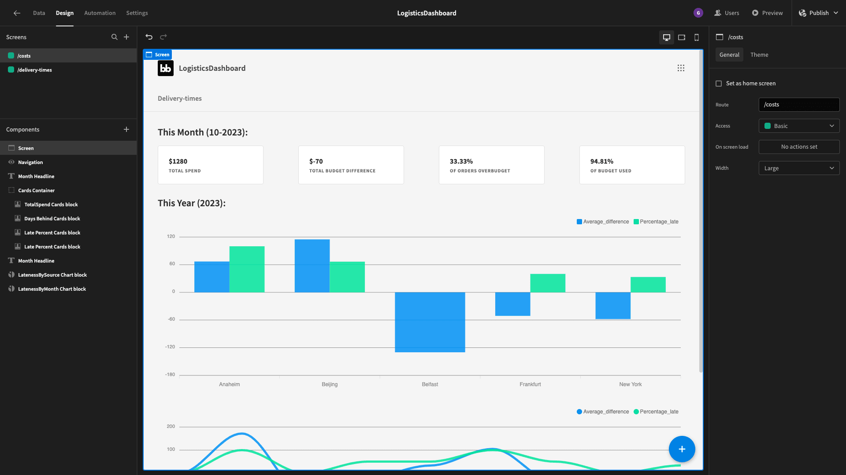Click the $1280 Total Spend card
The image size is (846, 475).
click(x=211, y=165)
